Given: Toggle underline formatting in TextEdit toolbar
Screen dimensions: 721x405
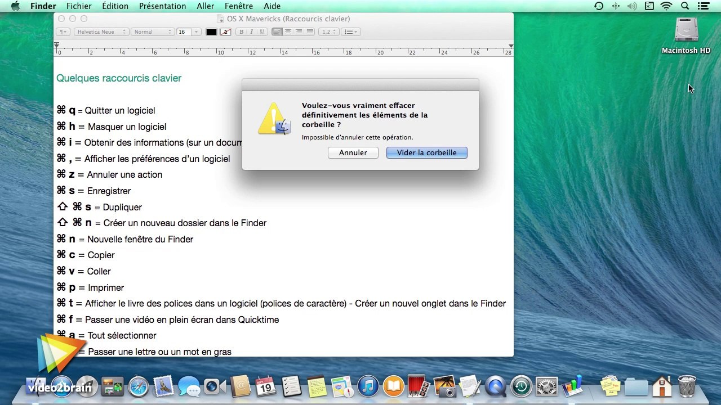Looking at the screenshot, I should click(262, 32).
